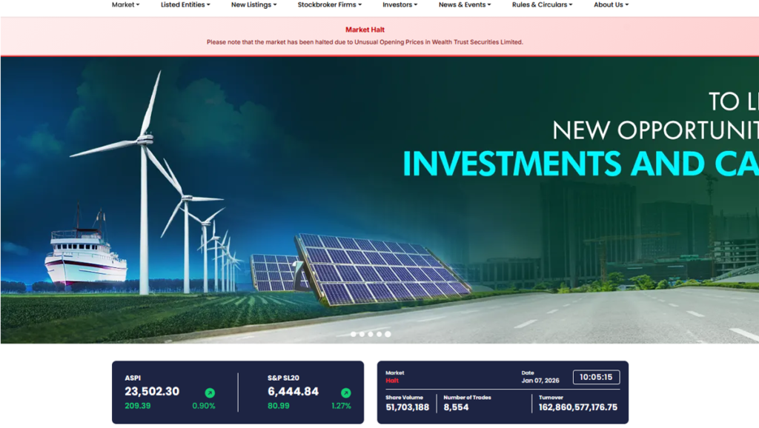Click the Market Halt notice heading
The height and width of the screenshot is (428, 759).
click(x=365, y=30)
